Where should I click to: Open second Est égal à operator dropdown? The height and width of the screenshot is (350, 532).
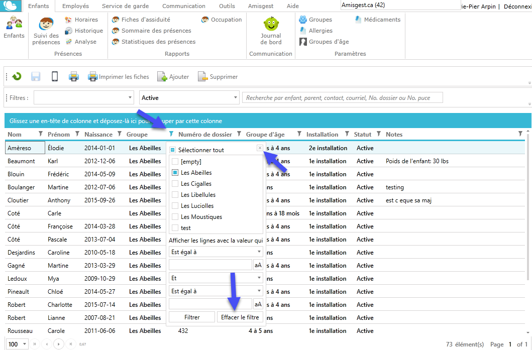(216, 291)
